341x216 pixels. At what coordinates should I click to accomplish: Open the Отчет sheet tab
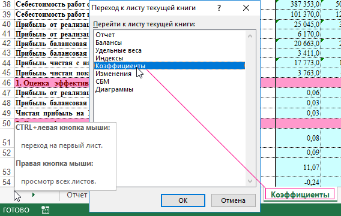[77, 195]
